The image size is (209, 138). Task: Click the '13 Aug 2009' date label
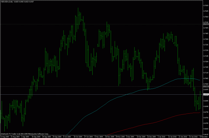[x=4, y=137]
